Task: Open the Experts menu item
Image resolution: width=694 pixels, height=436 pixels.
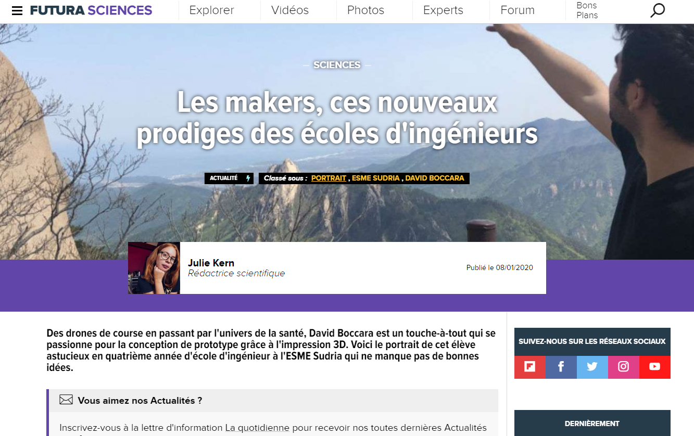Action: tap(443, 10)
